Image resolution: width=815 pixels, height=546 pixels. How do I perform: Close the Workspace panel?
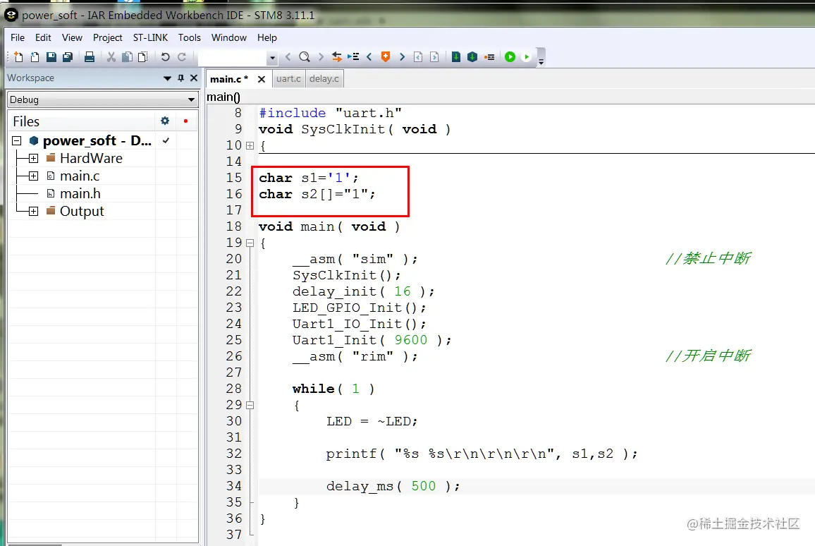pyautogui.click(x=194, y=78)
